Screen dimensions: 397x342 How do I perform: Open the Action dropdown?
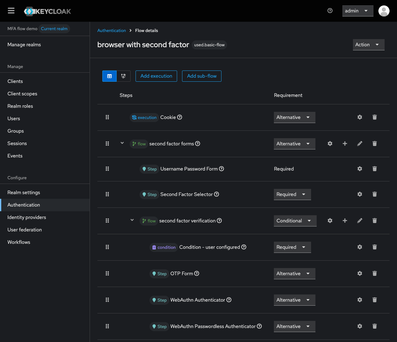click(x=368, y=45)
